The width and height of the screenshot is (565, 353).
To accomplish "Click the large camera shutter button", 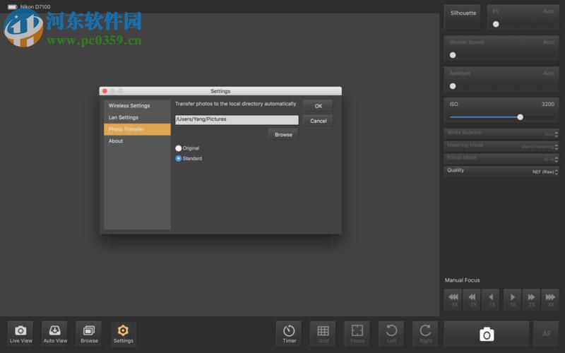I will [487, 334].
